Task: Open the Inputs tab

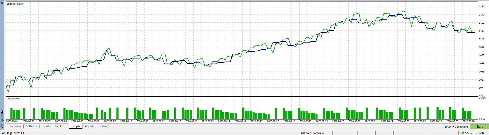Action: 46,126
